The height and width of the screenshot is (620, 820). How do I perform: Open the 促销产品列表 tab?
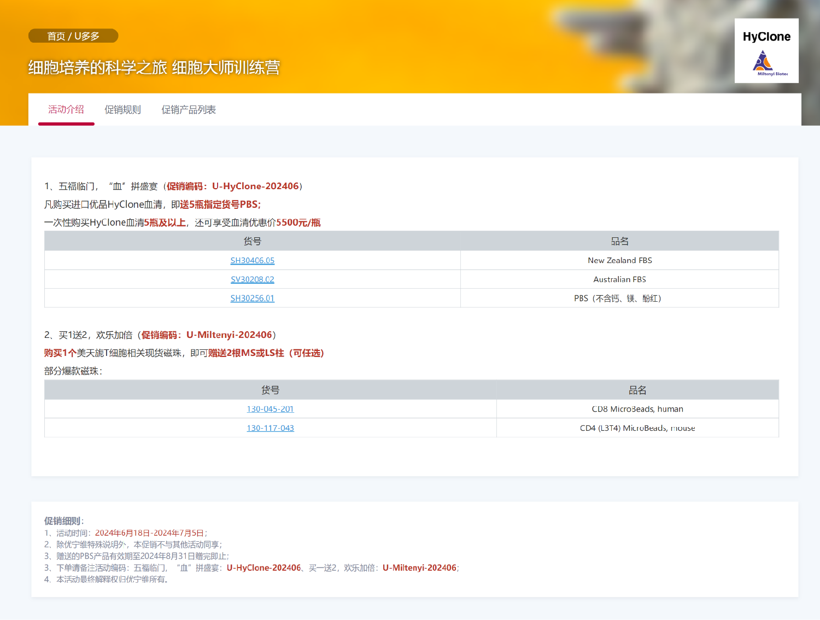click(189, 110)
